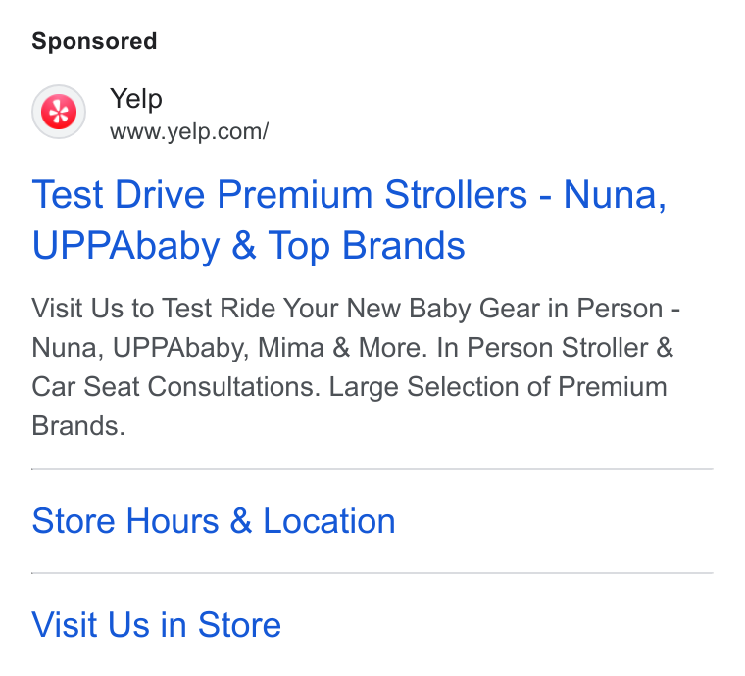Click the word 'Nuna,' in the headline
Screen dimensions: 745x676
[615, 195]
